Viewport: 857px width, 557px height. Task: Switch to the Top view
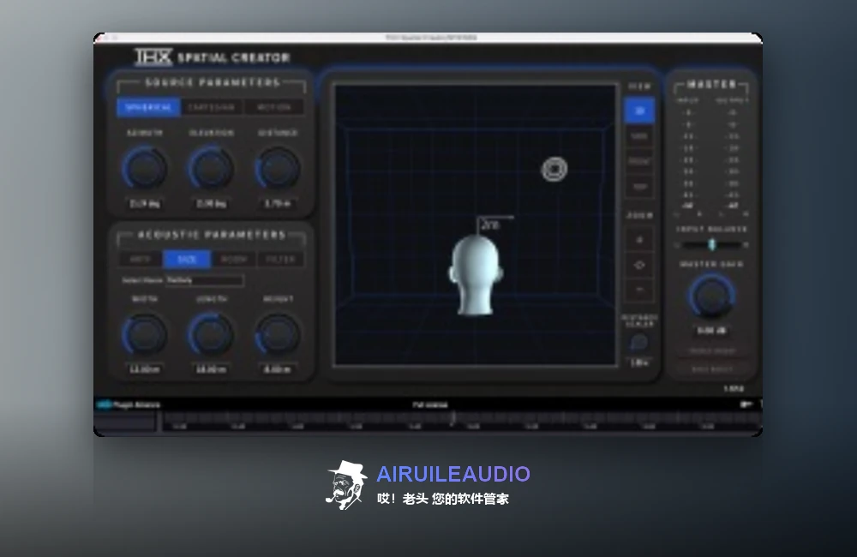point(639,187)
